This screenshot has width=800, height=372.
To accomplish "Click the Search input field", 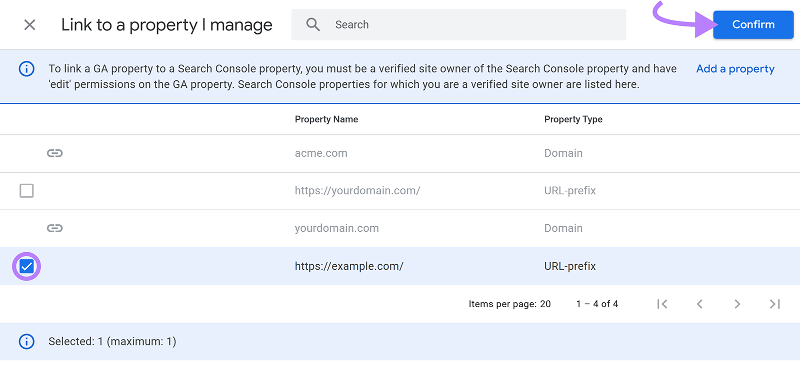I will click(x=475, y=24).
